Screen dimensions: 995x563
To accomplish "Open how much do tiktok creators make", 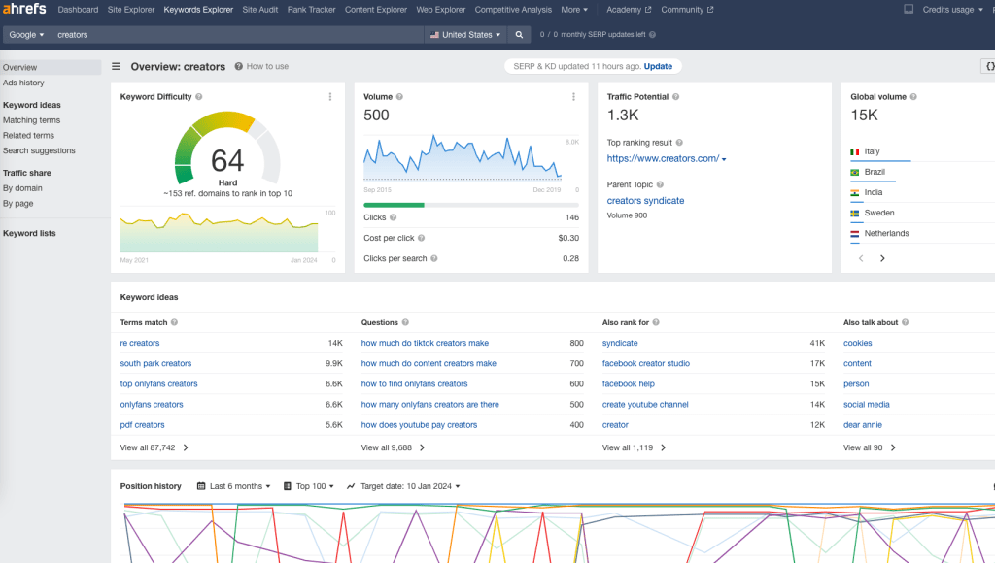I will [x=425, y=343].
